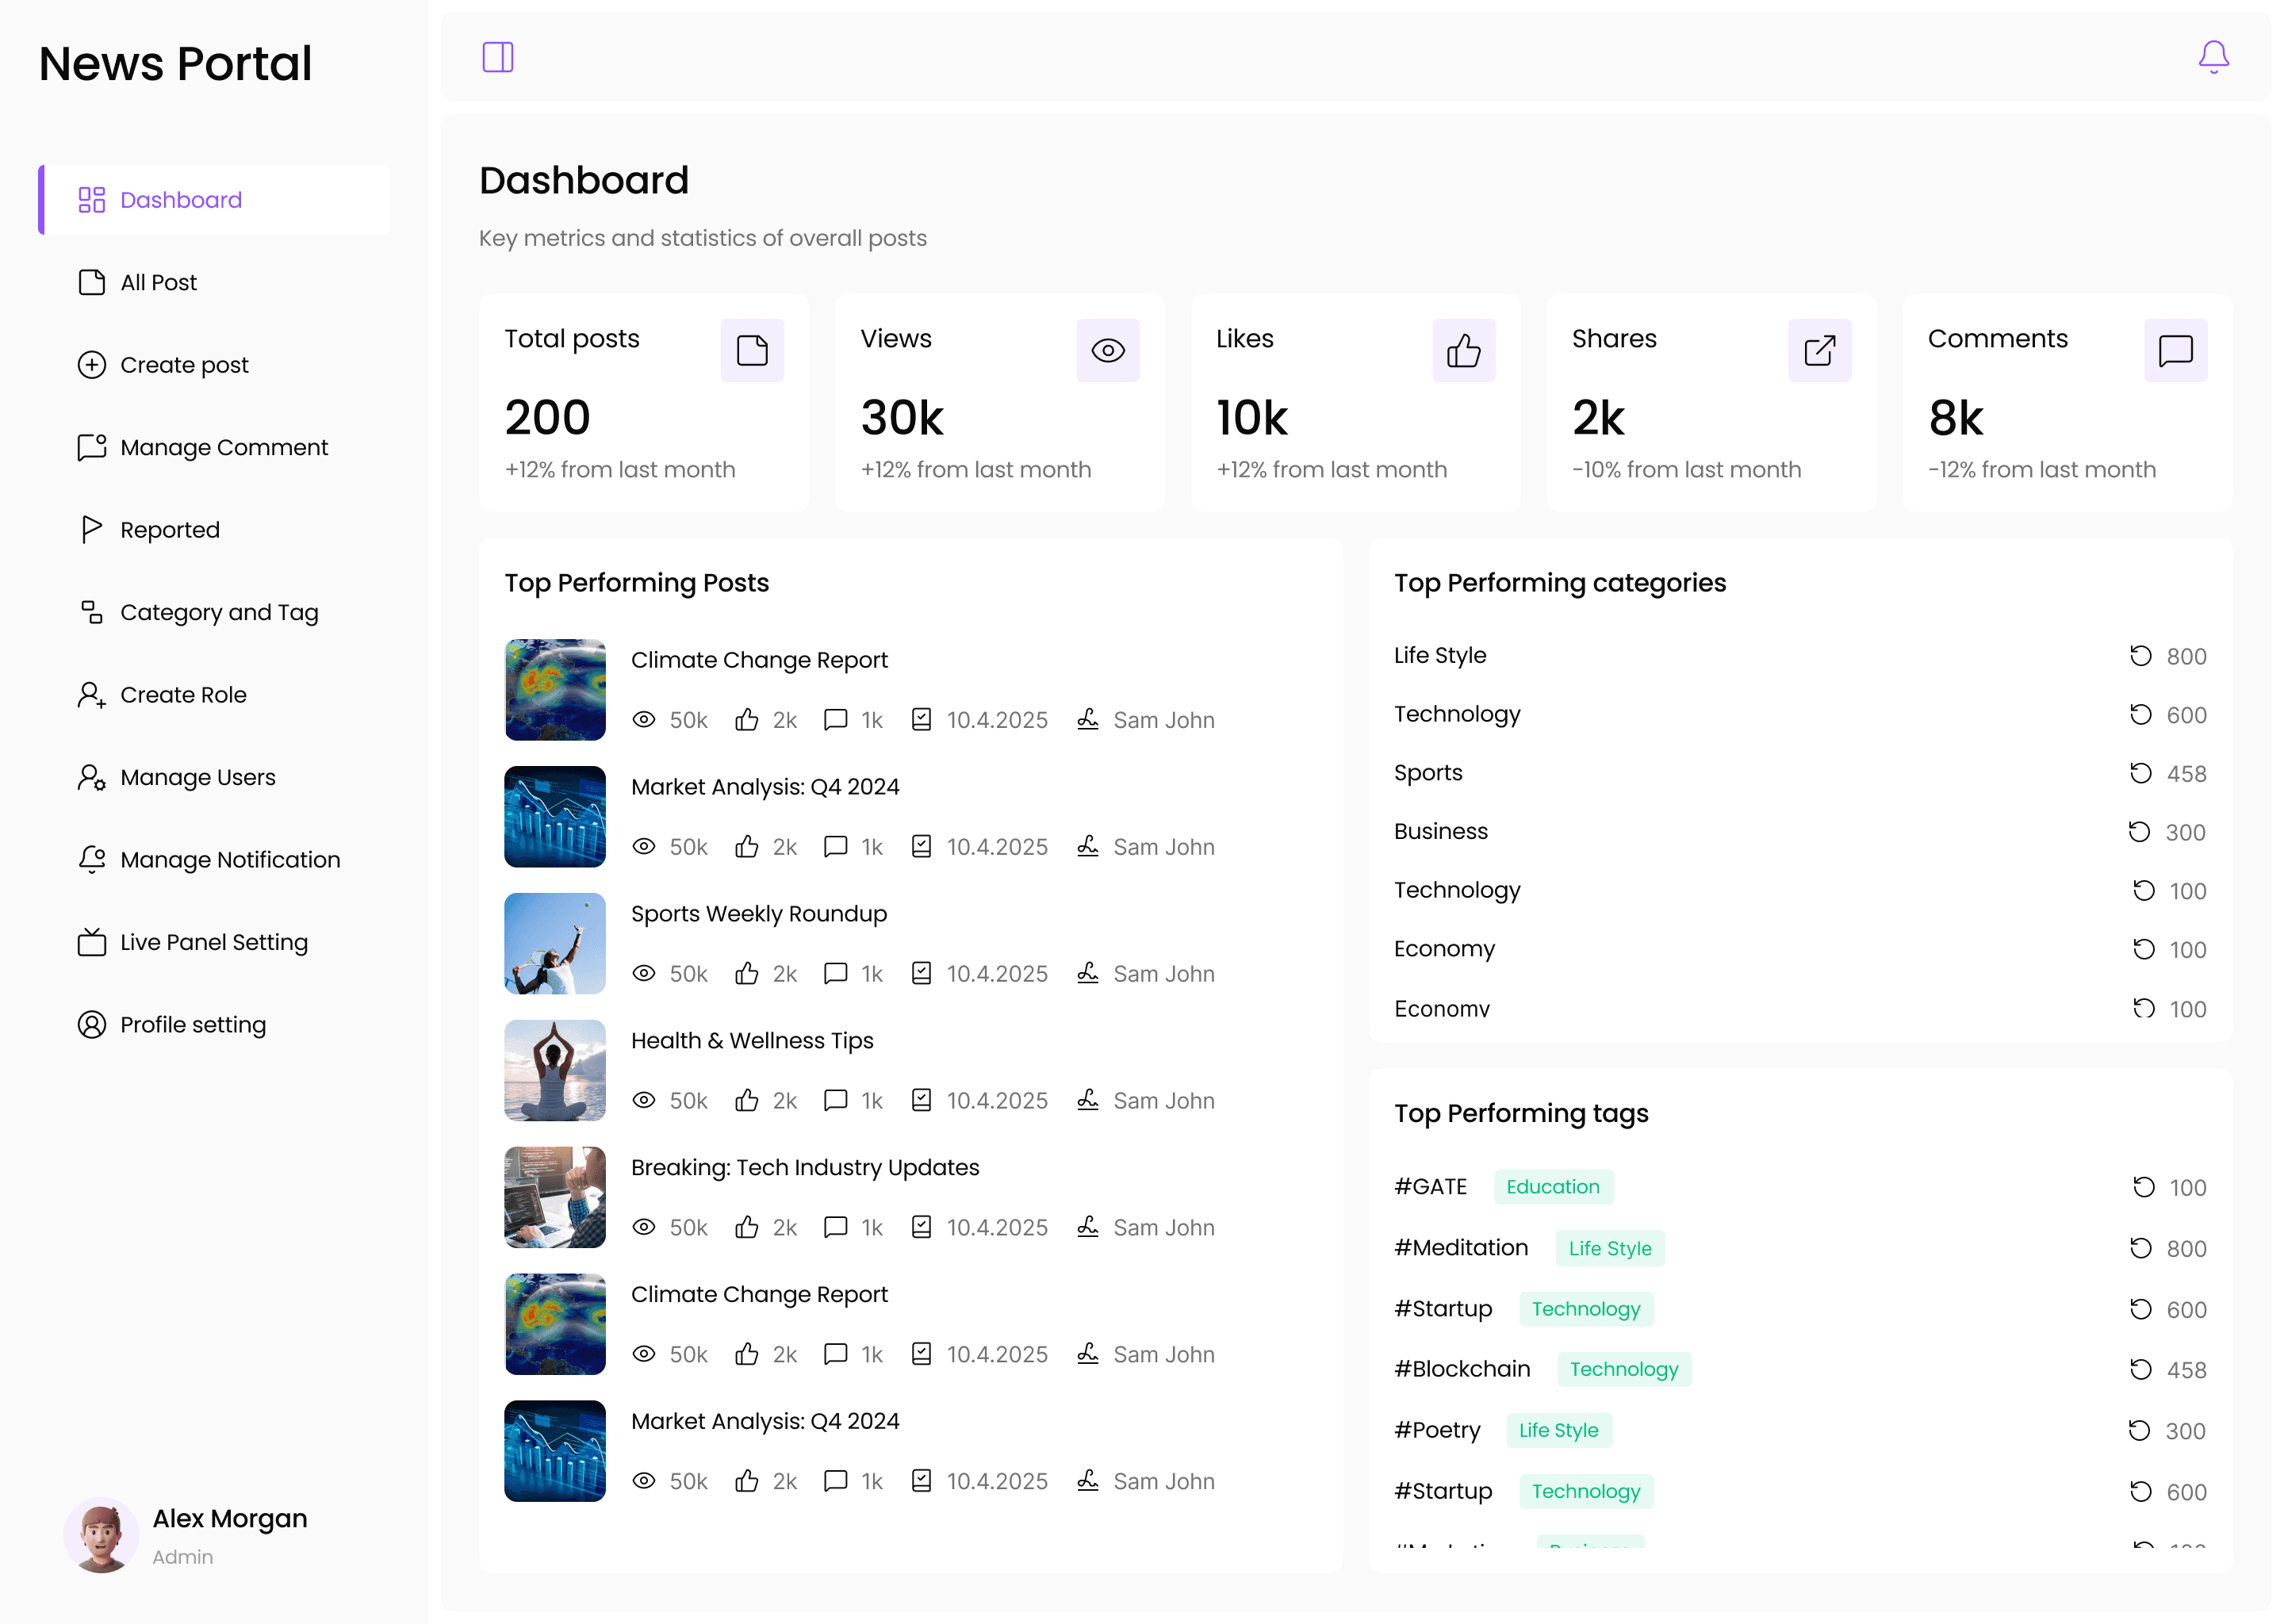Open All Post in sidebar

(158, 283)
